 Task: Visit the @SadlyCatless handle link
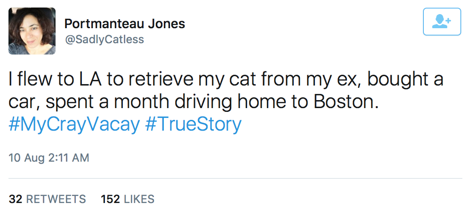coord(104,39)
